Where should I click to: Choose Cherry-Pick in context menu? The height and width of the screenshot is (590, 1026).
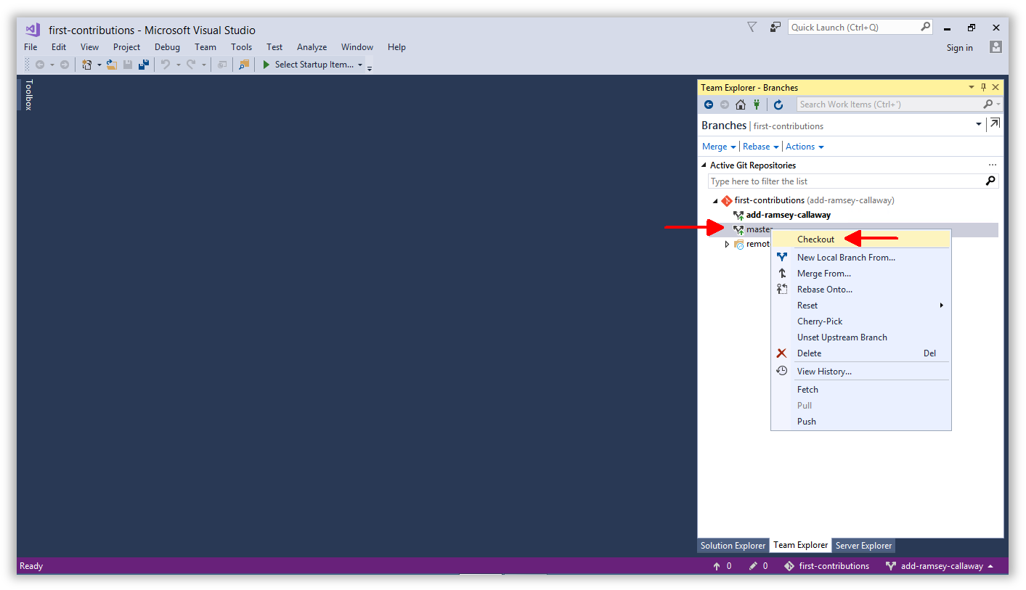pos(860,321)
